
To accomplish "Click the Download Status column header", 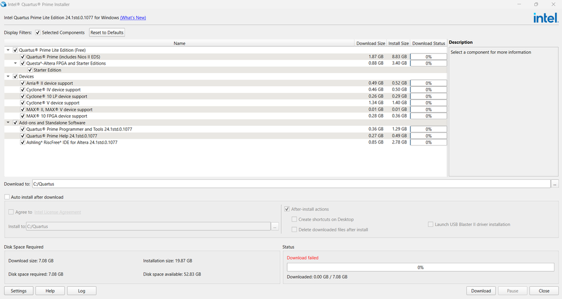I will point(429,43).
